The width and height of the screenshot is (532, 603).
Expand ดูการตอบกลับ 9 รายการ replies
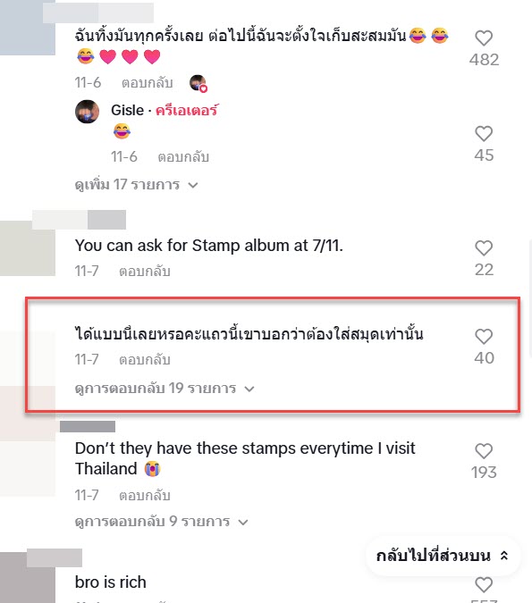pyautogui.click(x=161, y=522)
